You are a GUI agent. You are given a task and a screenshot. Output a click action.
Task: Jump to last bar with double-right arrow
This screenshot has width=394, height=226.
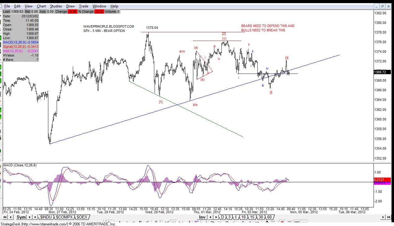point(389,217)
